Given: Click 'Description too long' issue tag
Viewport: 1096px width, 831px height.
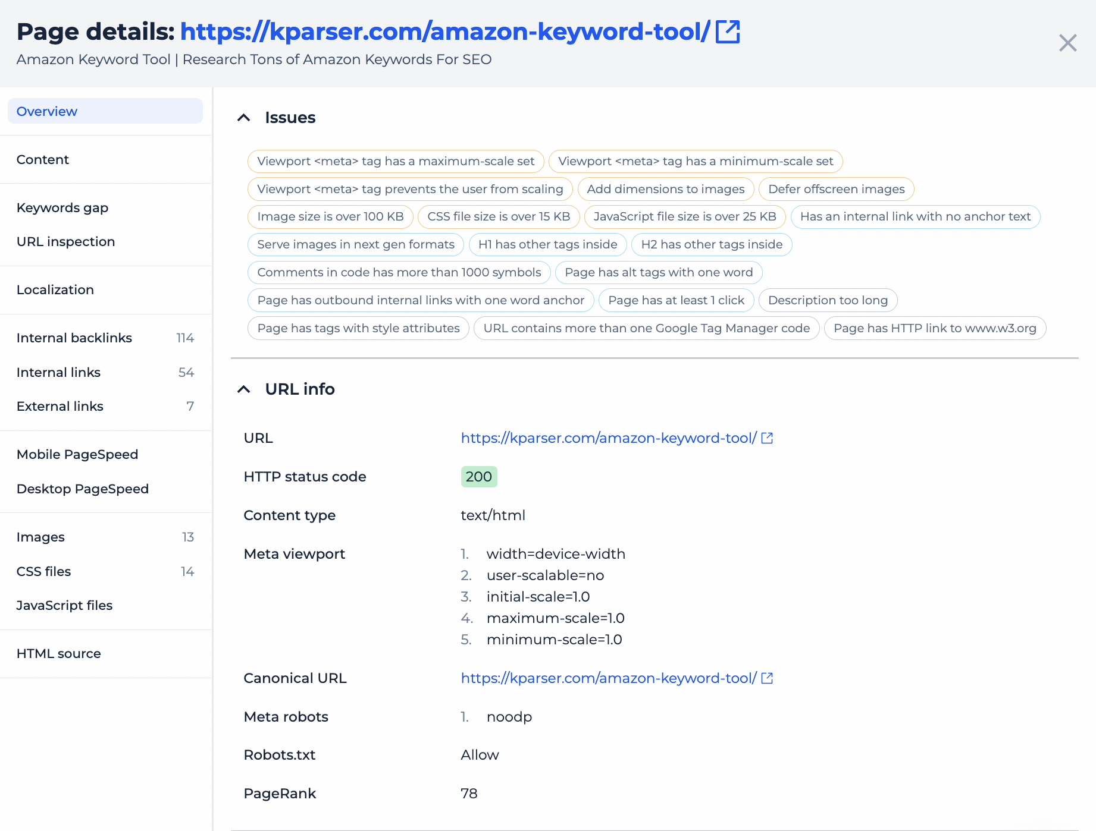Looking at the screenshot, I should click(x=828, y=300).
